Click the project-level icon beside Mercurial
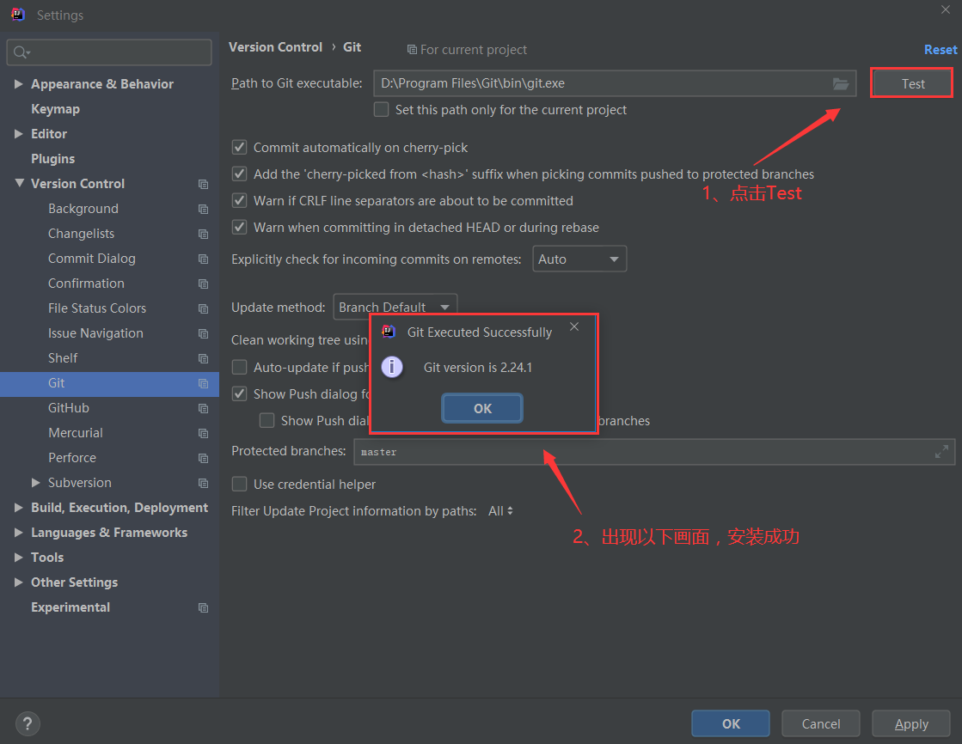 [x=203, y=433]
